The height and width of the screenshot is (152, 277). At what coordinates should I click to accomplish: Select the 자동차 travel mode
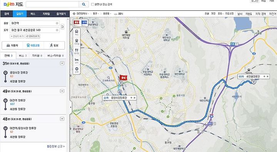click(x=12, y=46)
